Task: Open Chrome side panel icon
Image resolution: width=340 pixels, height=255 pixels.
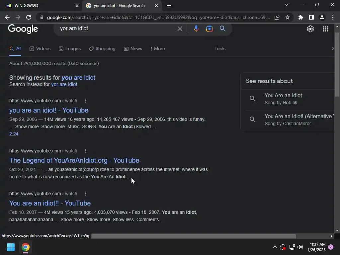Action: pos(311,17)
